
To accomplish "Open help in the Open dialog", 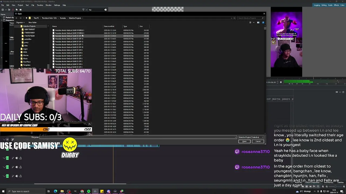I will click(263, 22).
